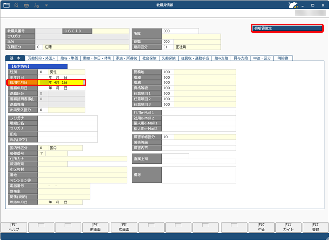Open the 住民税・通勤手当 tab

(x=197, y=58)
